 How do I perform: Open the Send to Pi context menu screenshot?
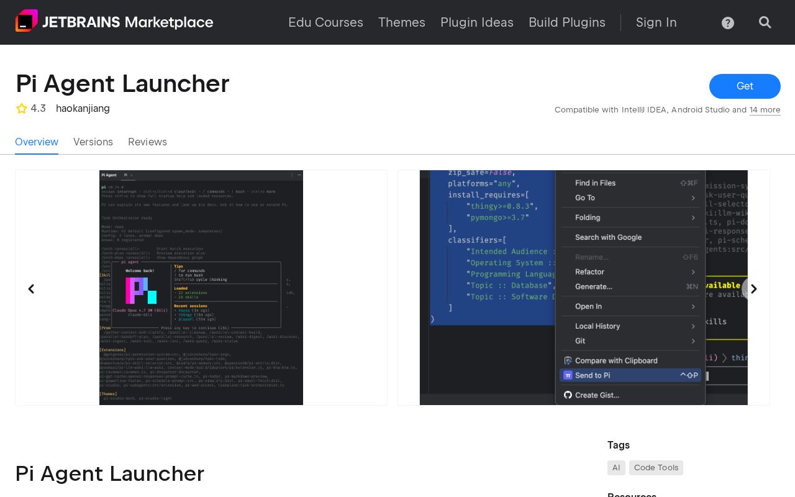pyautogui.click(x=584, y=288)
